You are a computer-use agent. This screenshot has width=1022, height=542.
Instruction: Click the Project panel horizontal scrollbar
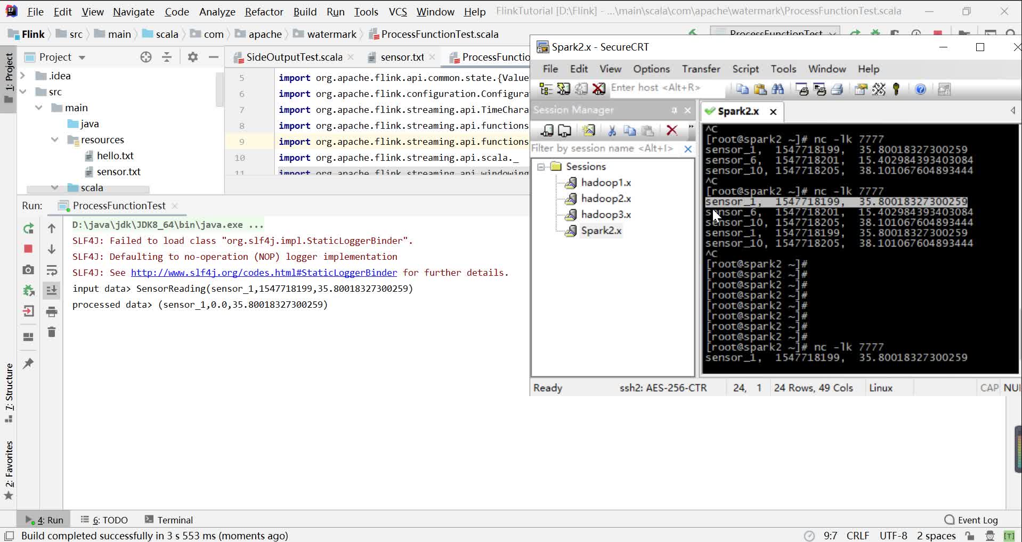88,189
